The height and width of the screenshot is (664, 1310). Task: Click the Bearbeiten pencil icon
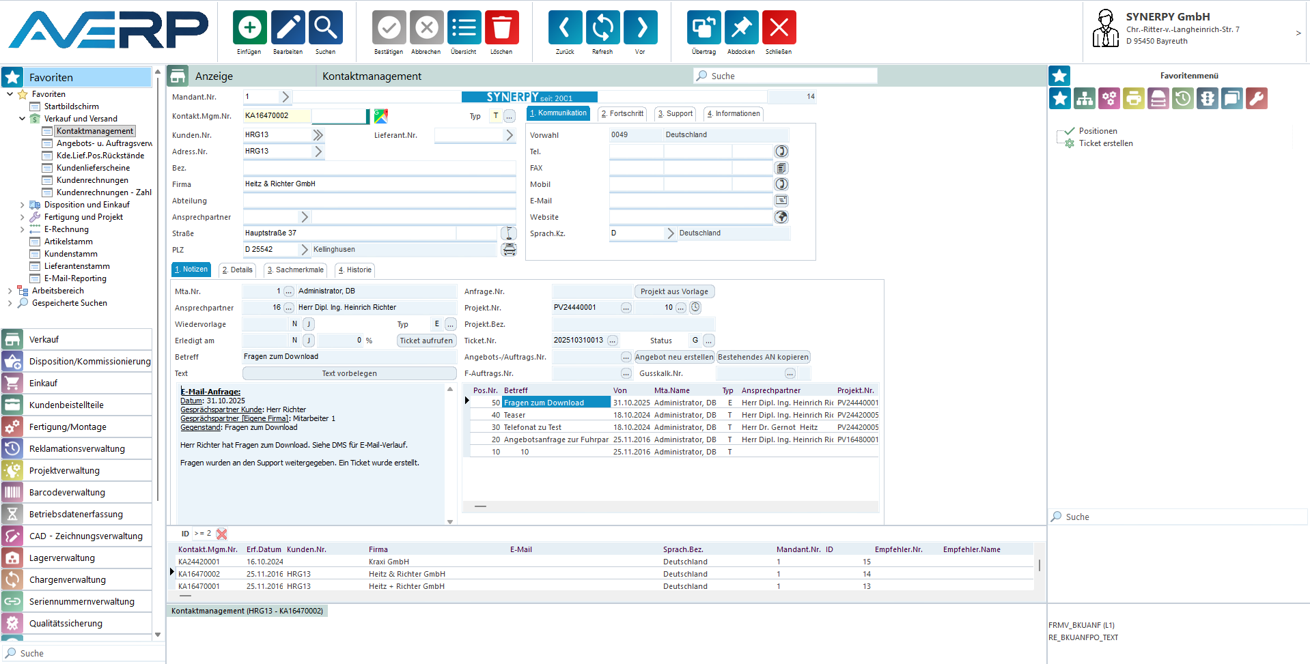click(288, 28)
